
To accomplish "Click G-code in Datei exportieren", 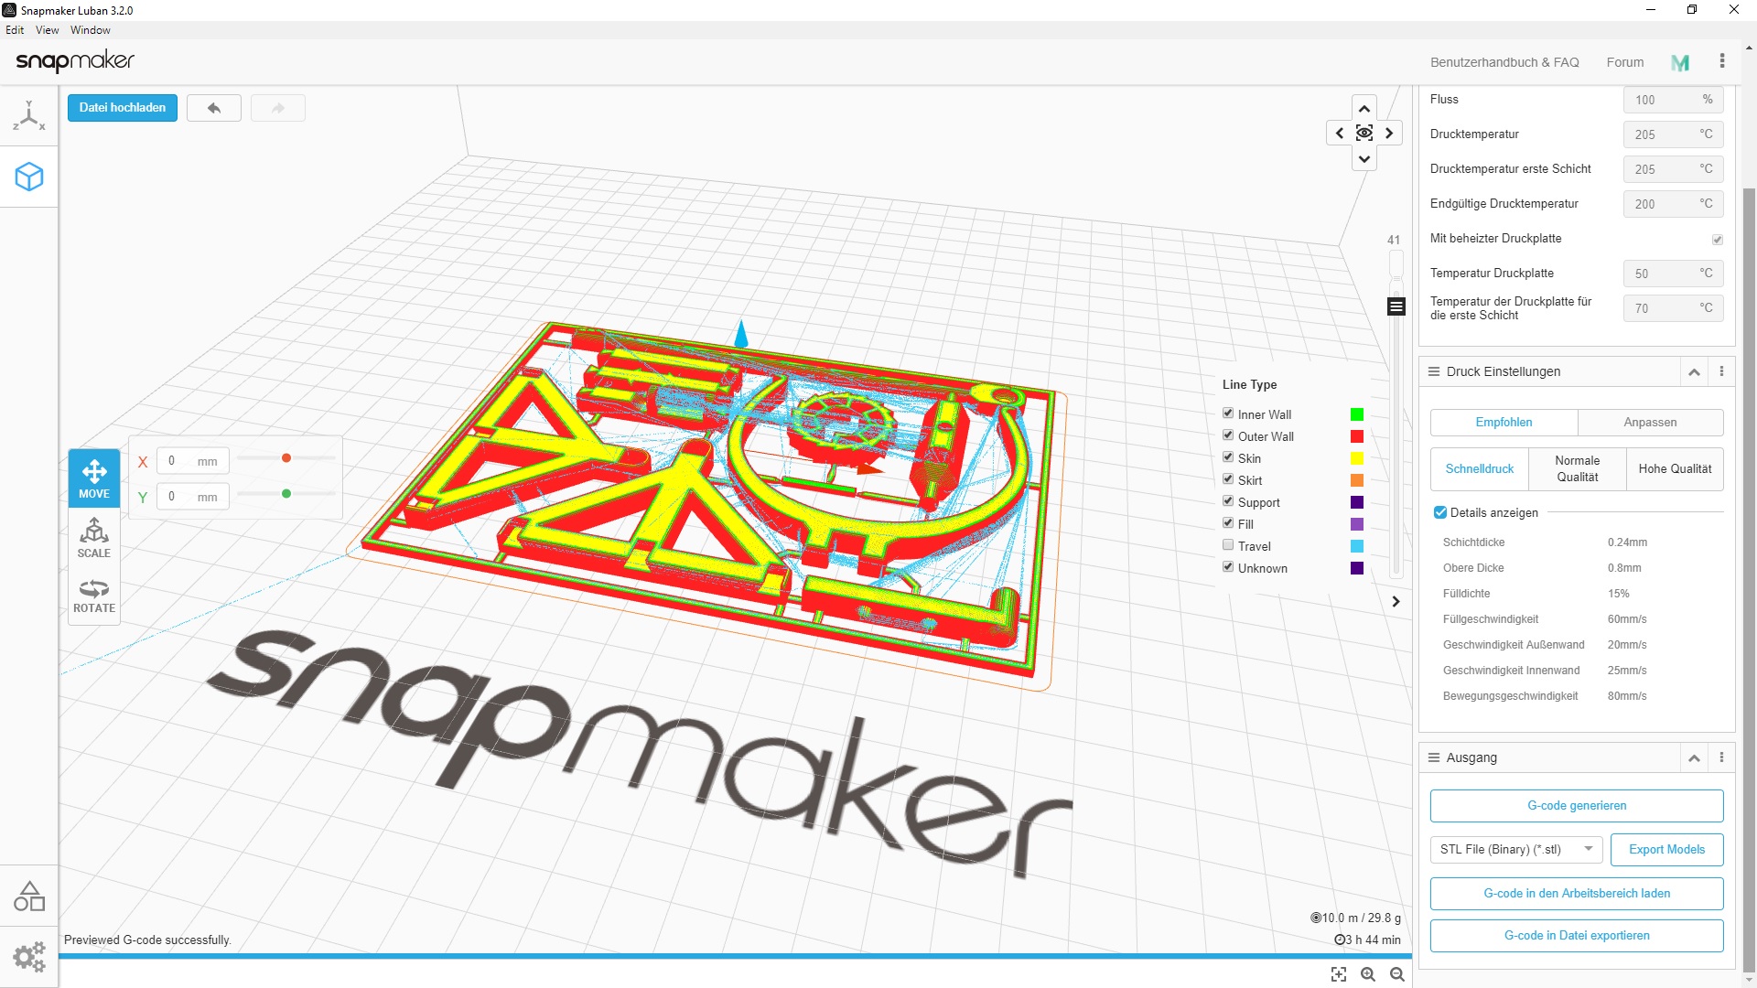I will click(x=1577, y=936).
